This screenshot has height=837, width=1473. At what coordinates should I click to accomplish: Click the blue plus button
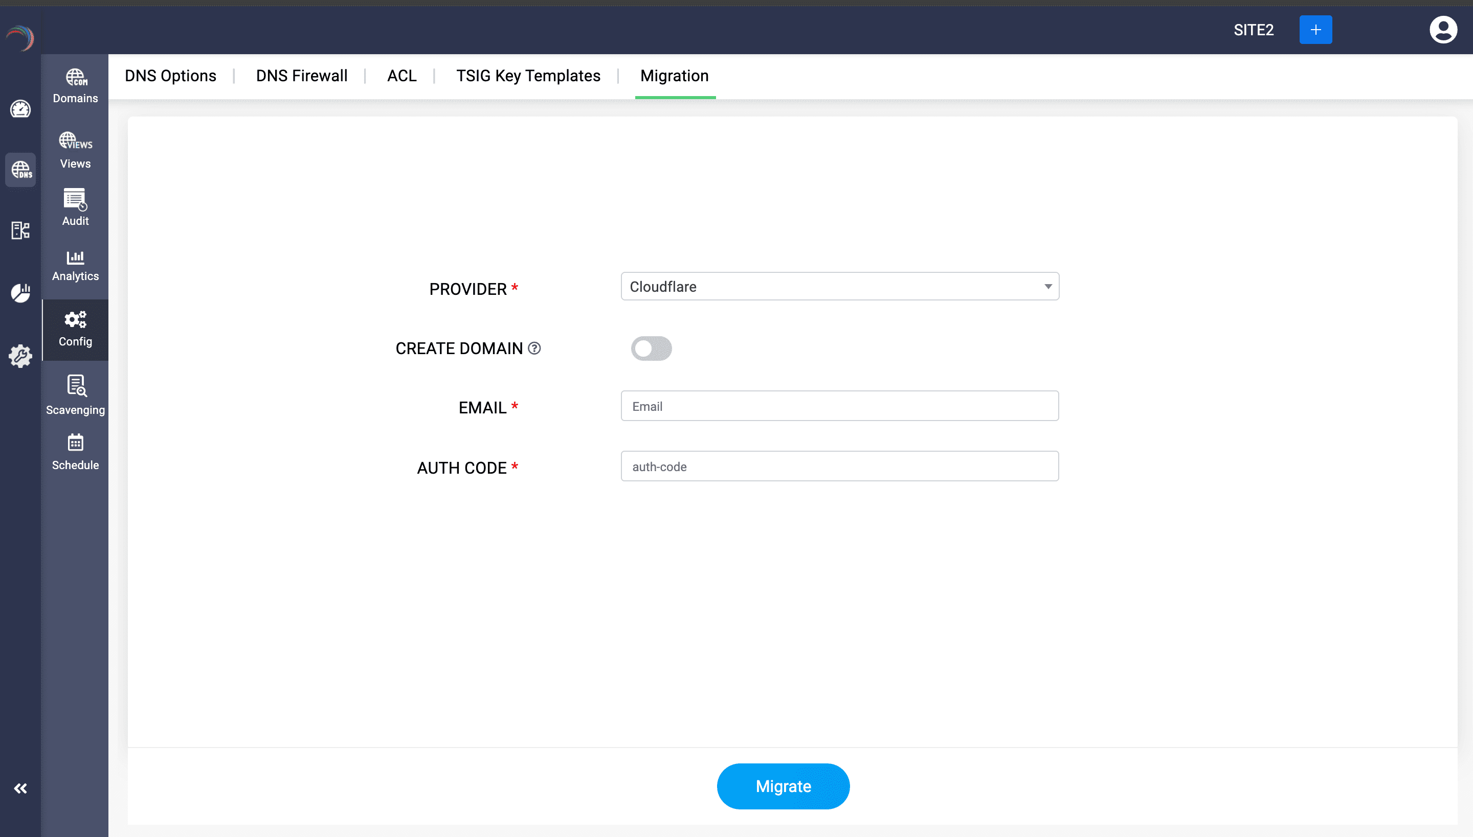pyautogui.click(x=1315, y=30)
